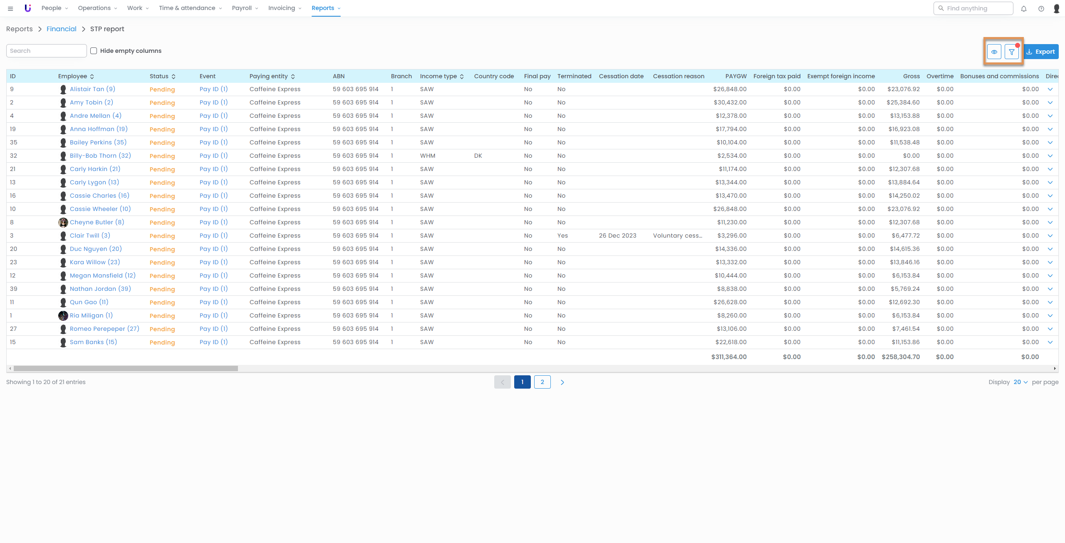
Task: Go to next page arrow
Action: click(x=562, y=382)
